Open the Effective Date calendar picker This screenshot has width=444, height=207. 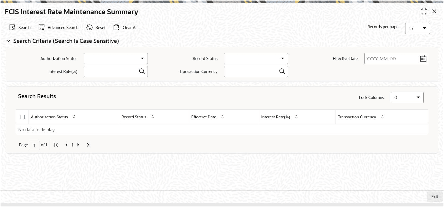(x=423, y=59)
